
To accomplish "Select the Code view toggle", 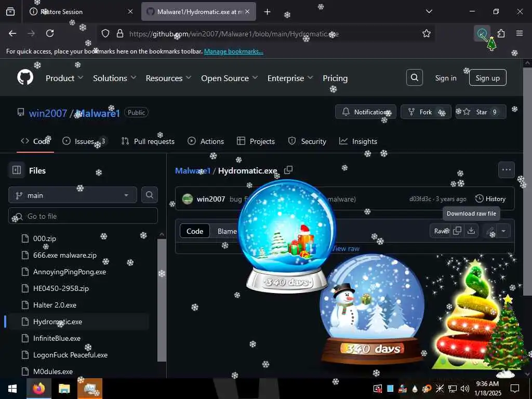I will pos(195,231).
